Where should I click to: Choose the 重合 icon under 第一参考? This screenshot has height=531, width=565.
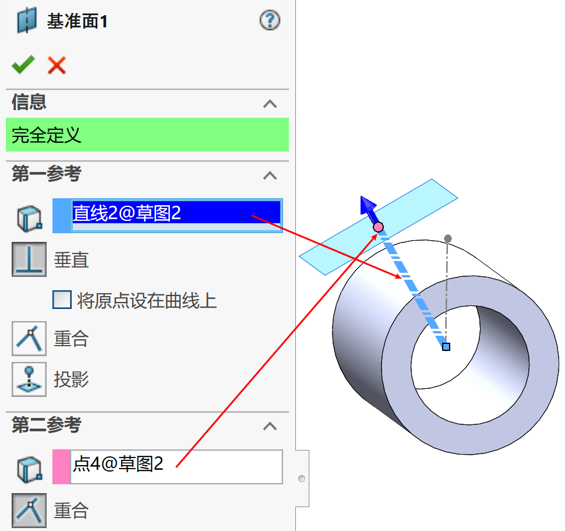(x=29, y=339)
